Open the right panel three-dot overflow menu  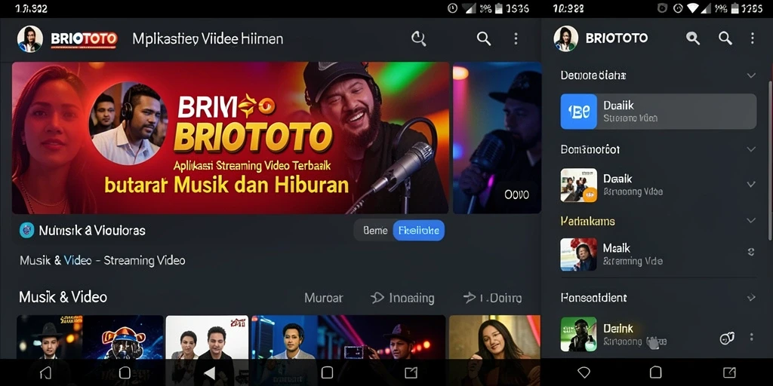(753, 38)
